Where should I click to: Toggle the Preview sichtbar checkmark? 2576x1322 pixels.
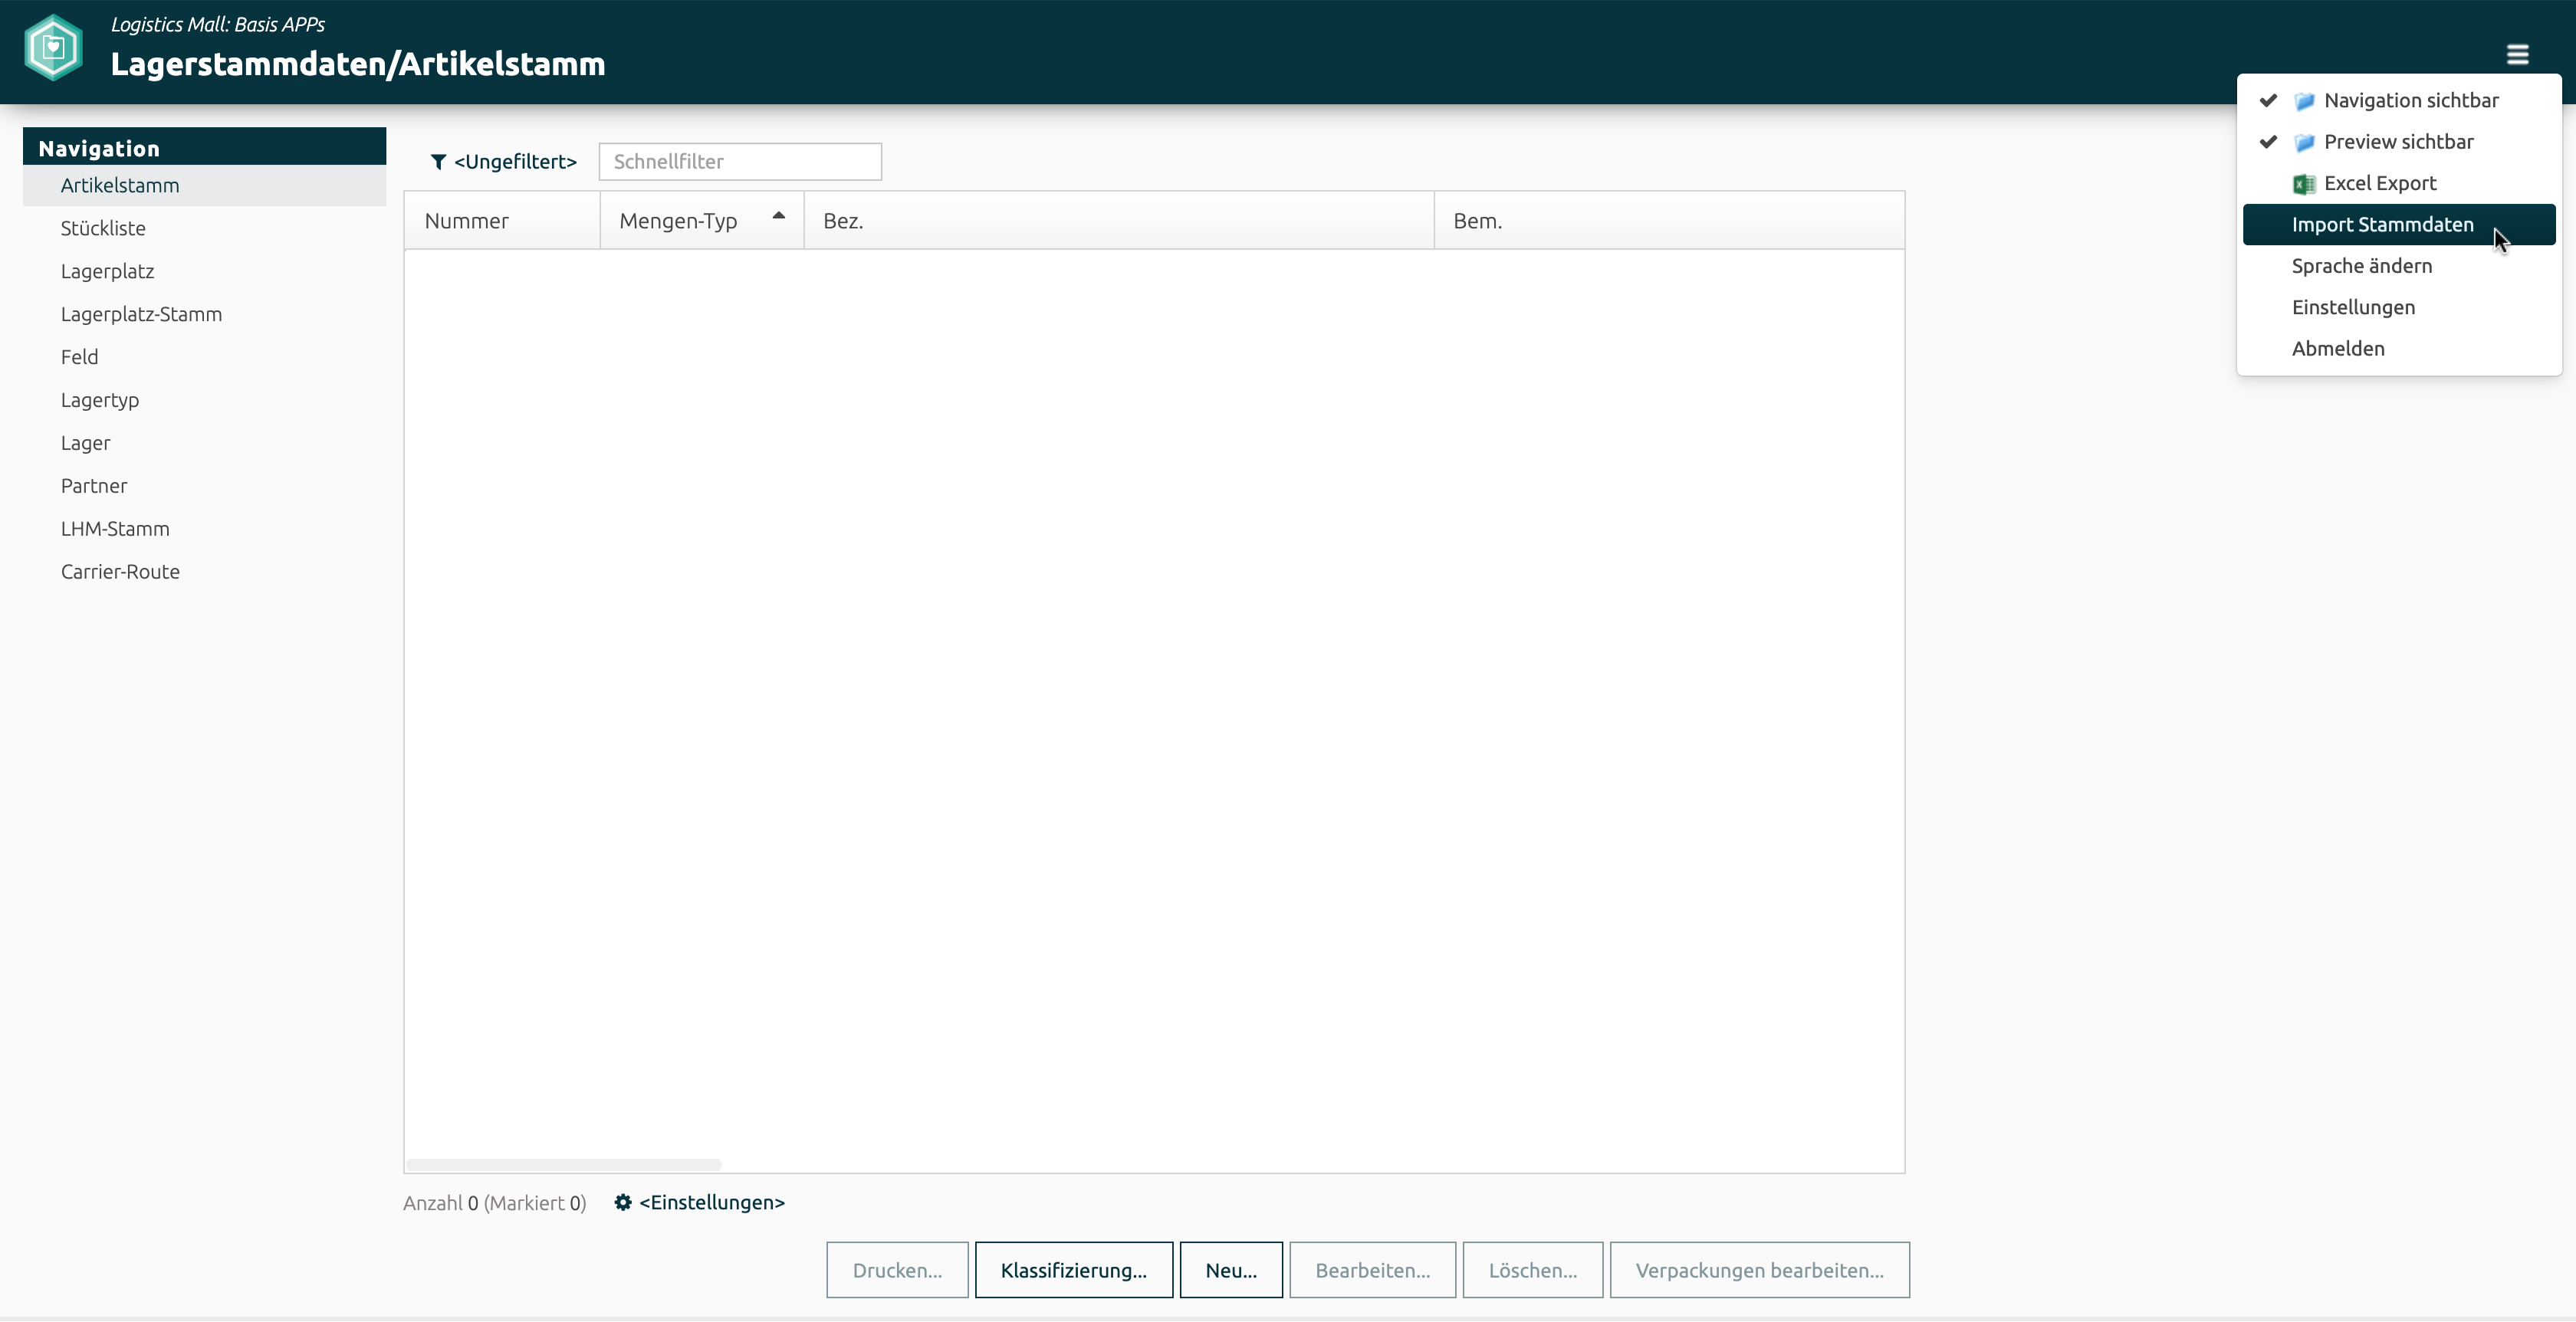tap(2268, 142)
